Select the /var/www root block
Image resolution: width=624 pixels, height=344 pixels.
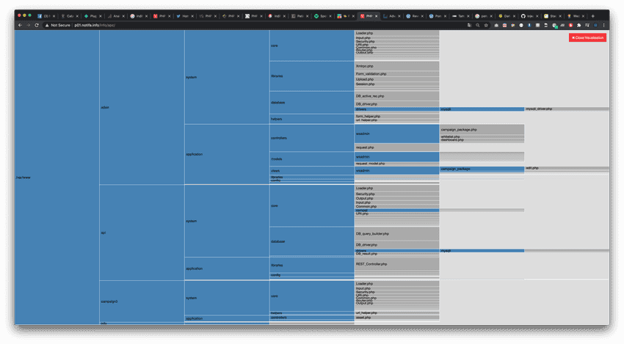[57, 177]
